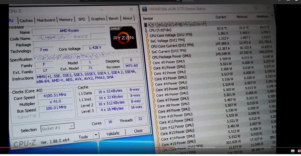Click the lightning icon of Core #13 Power

point(158,134)
